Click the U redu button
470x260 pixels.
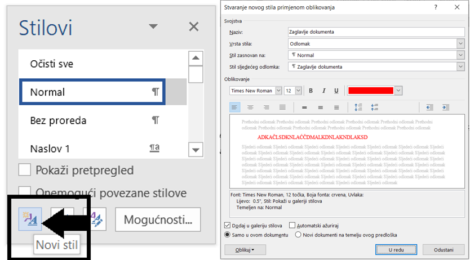click(395, 249)
